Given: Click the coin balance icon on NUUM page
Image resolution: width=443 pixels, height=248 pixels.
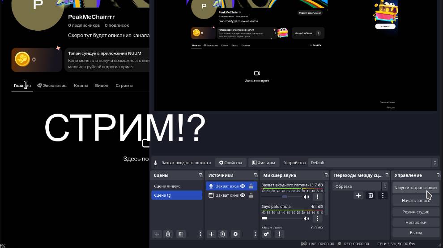Looking at the screenshot, I should [x=22, y=59].
